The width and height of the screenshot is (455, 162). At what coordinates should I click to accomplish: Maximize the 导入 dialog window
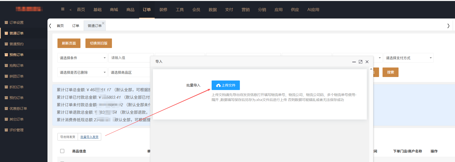click(360, 62)
